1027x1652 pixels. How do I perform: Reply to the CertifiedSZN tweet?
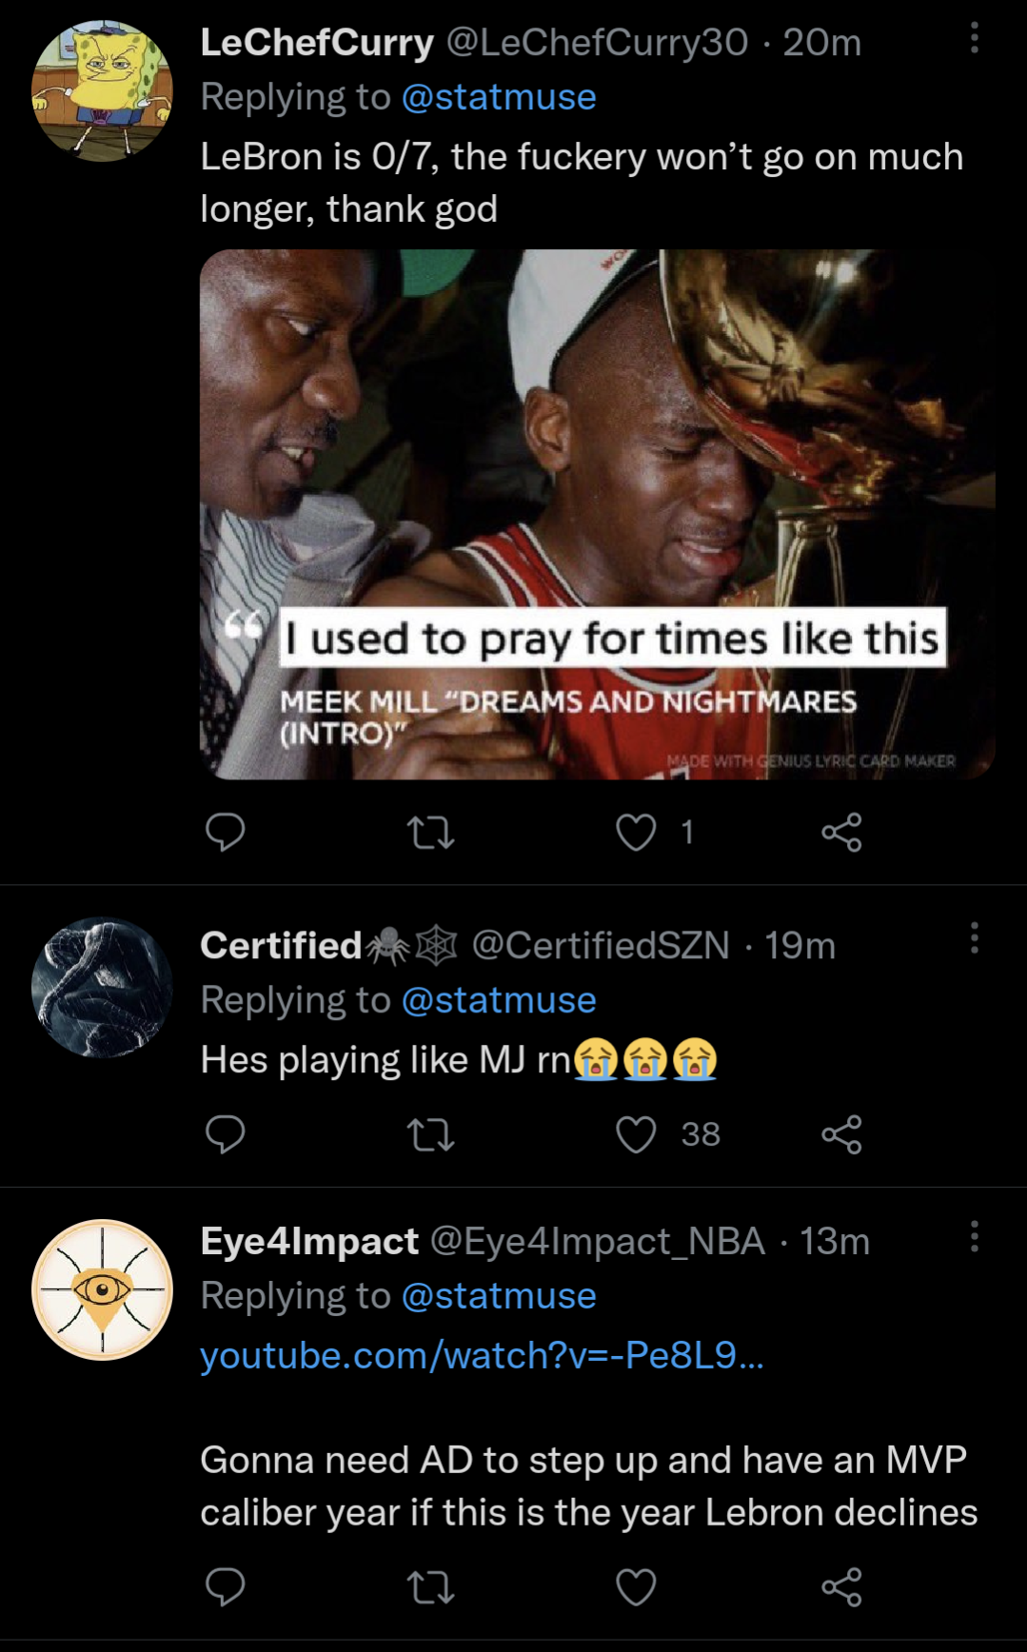click(226, 1134)
